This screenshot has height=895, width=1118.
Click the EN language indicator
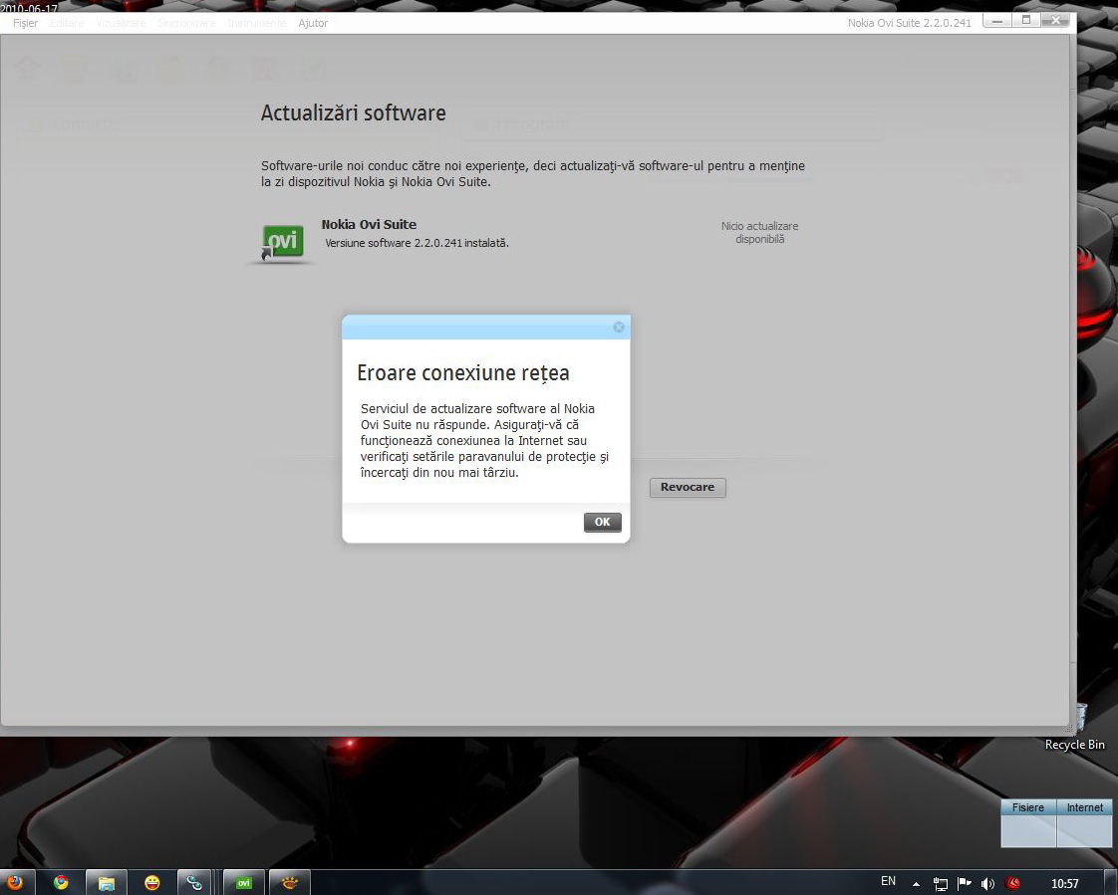coord(889,881)
